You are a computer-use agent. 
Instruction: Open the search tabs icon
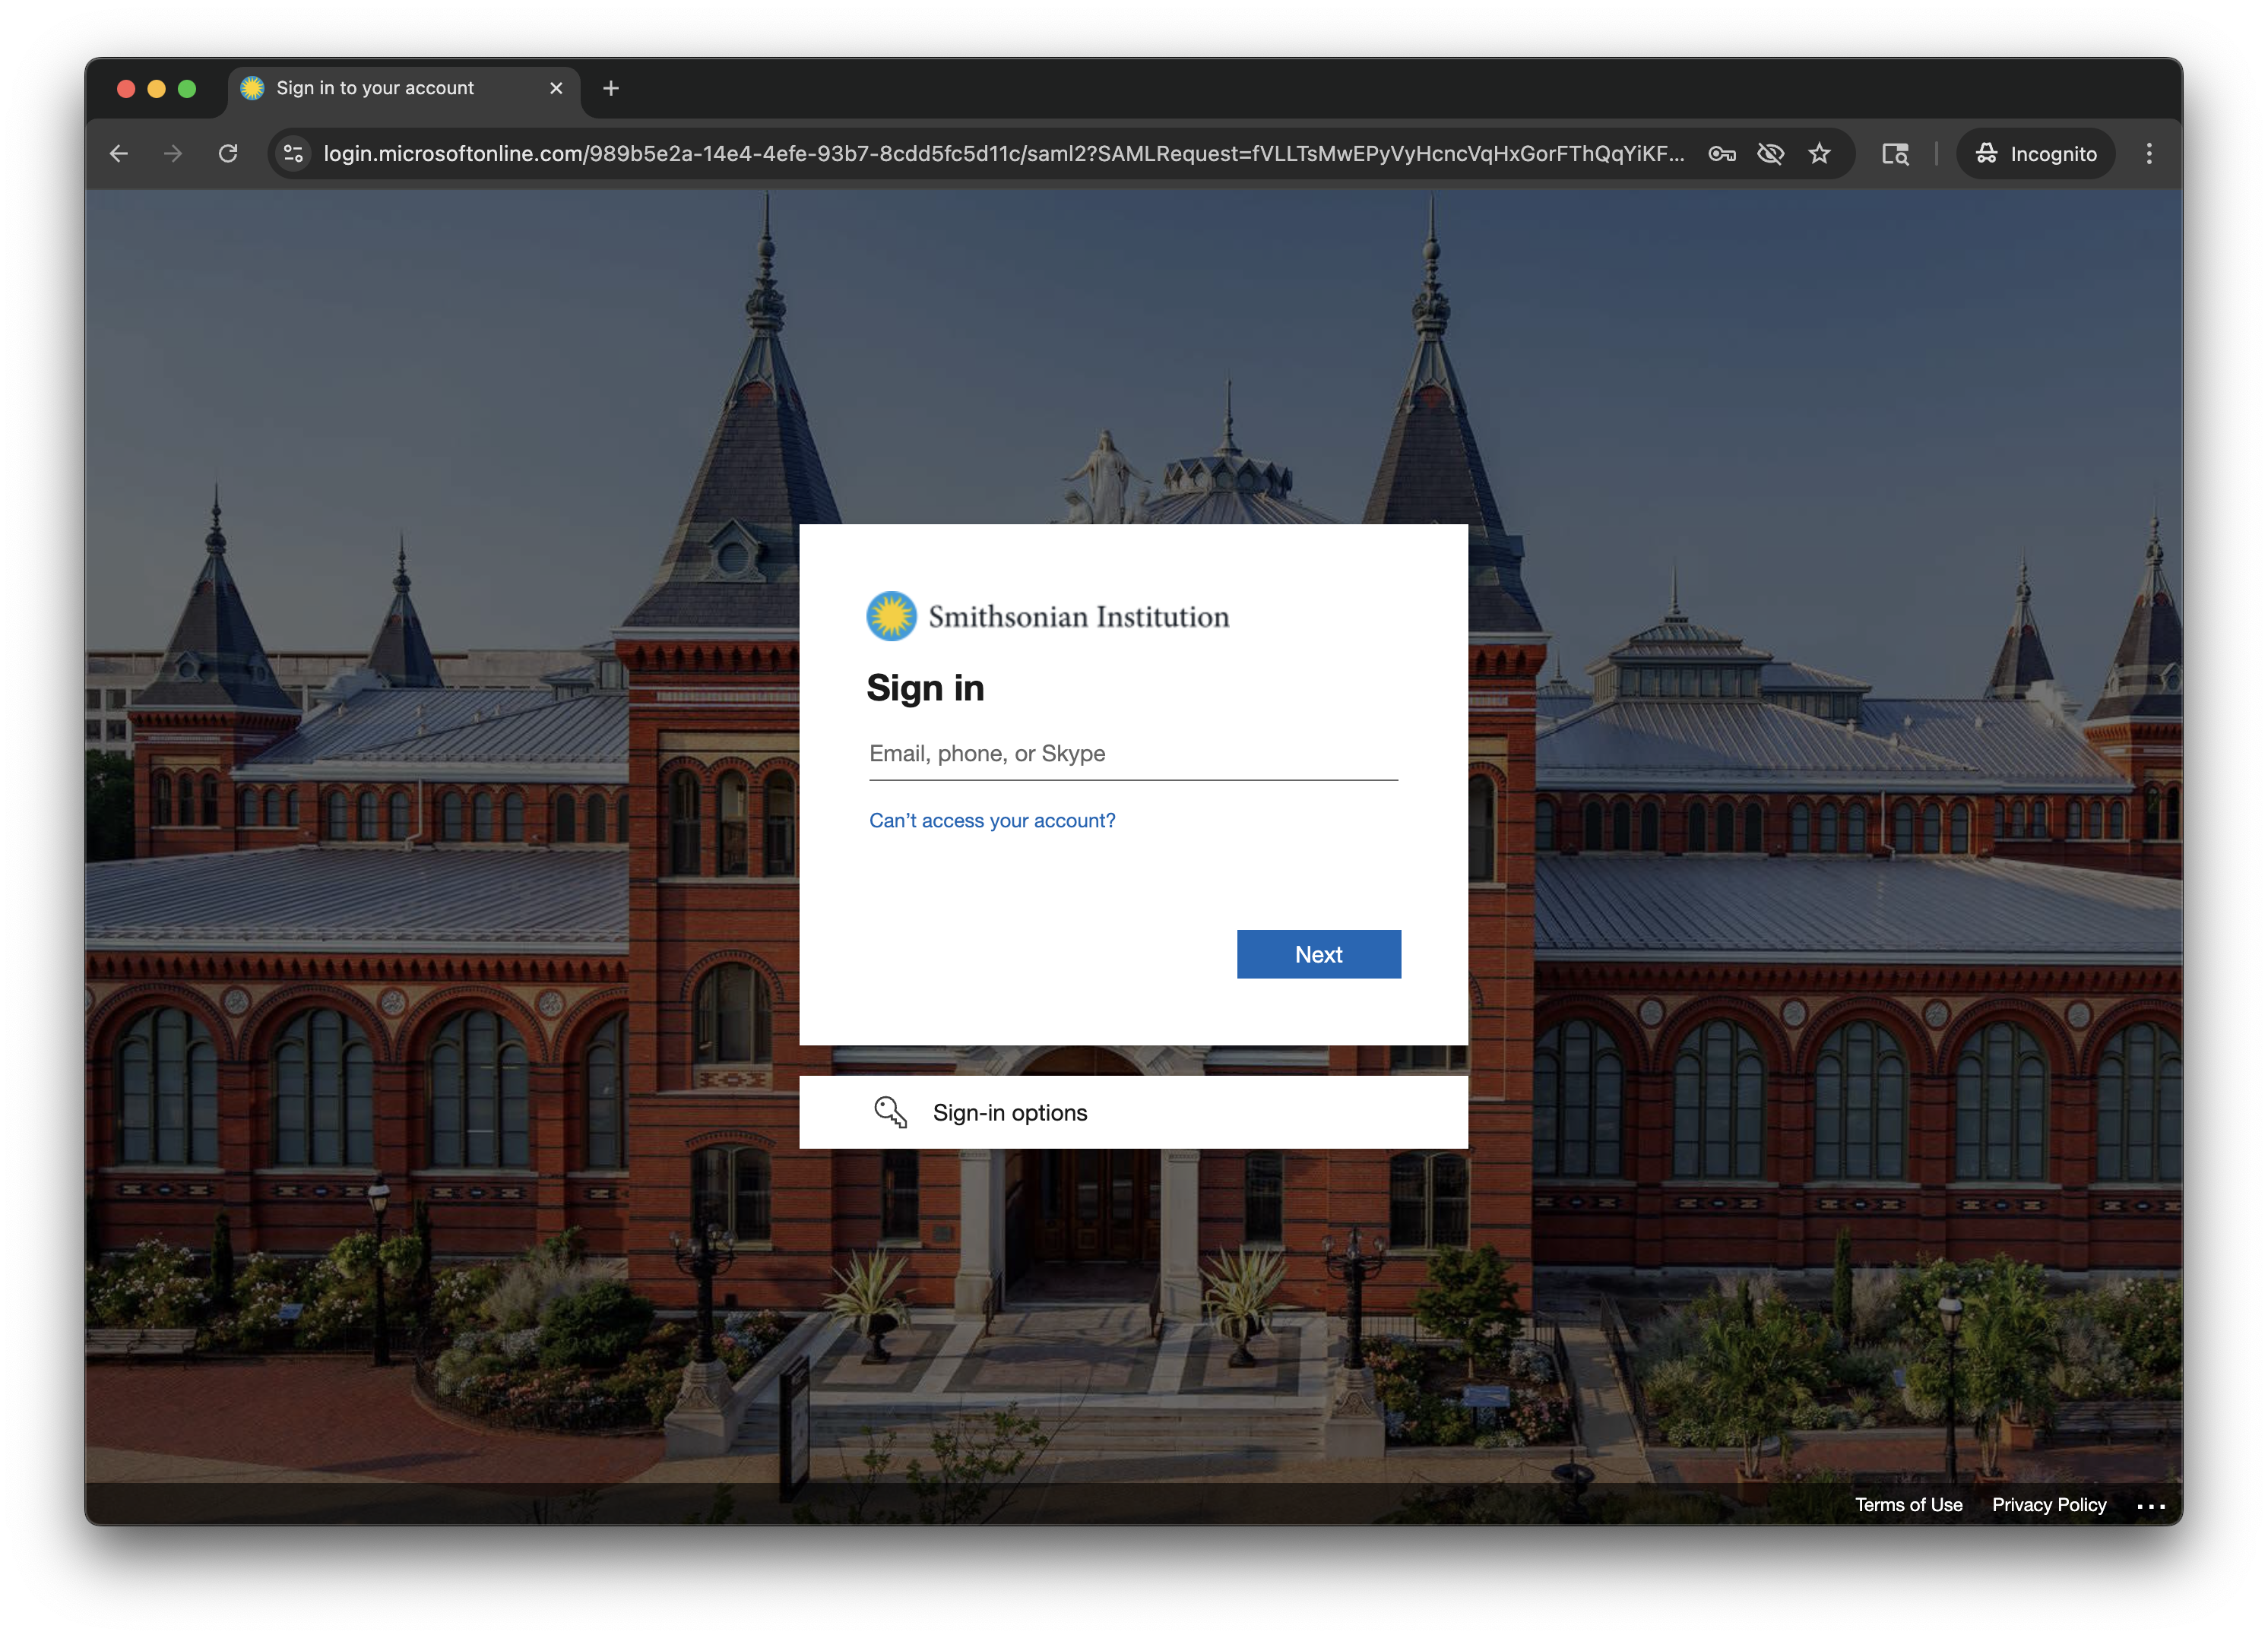(x=1894, y=154)
